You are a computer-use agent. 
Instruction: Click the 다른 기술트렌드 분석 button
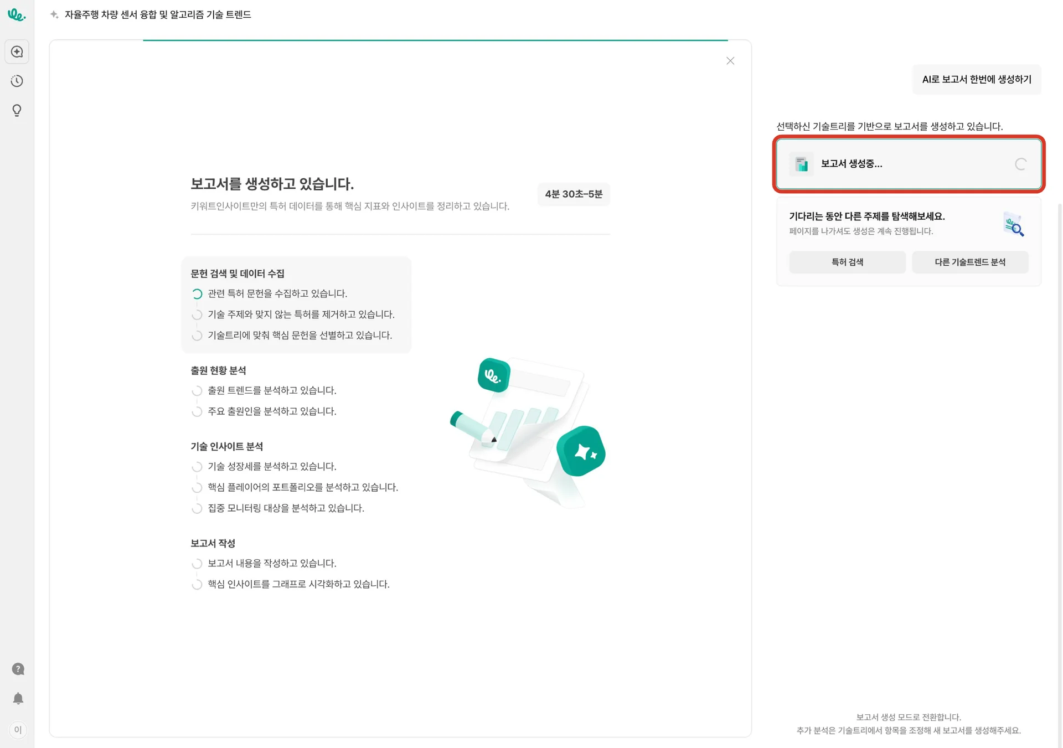tap(970, 262)
